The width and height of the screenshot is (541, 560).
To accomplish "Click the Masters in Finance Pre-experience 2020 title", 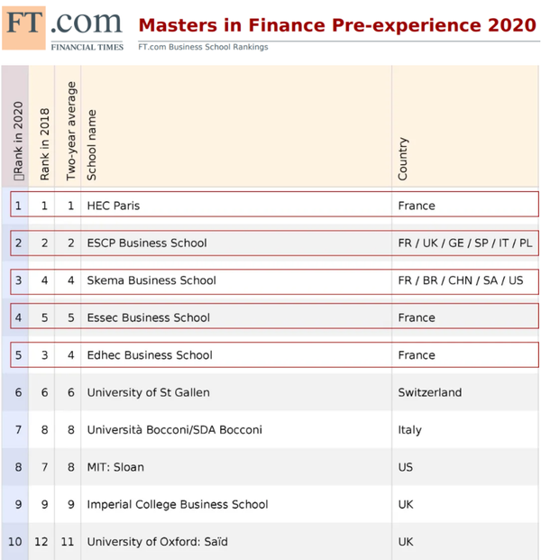I will pos(337,24).
